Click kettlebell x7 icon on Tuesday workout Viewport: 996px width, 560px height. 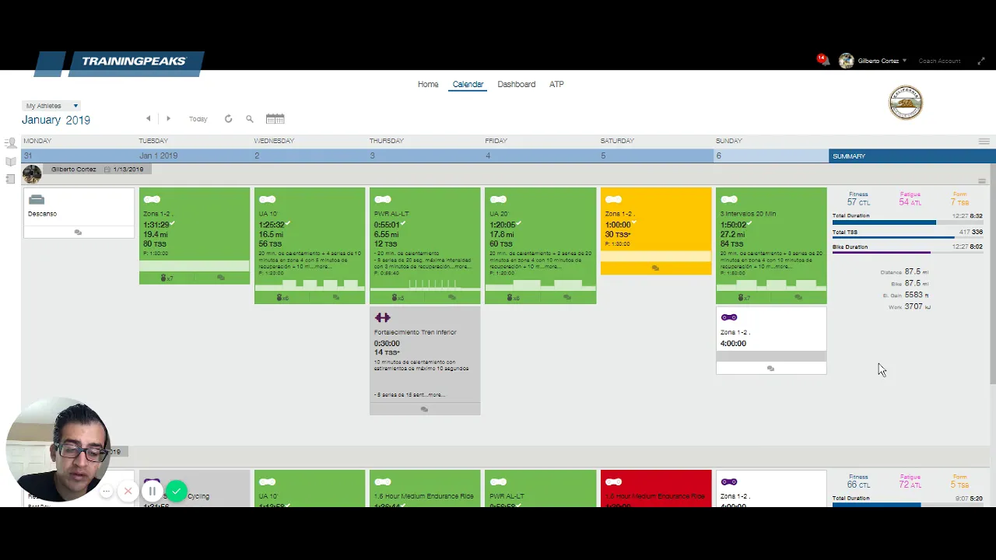coord(167,278)
